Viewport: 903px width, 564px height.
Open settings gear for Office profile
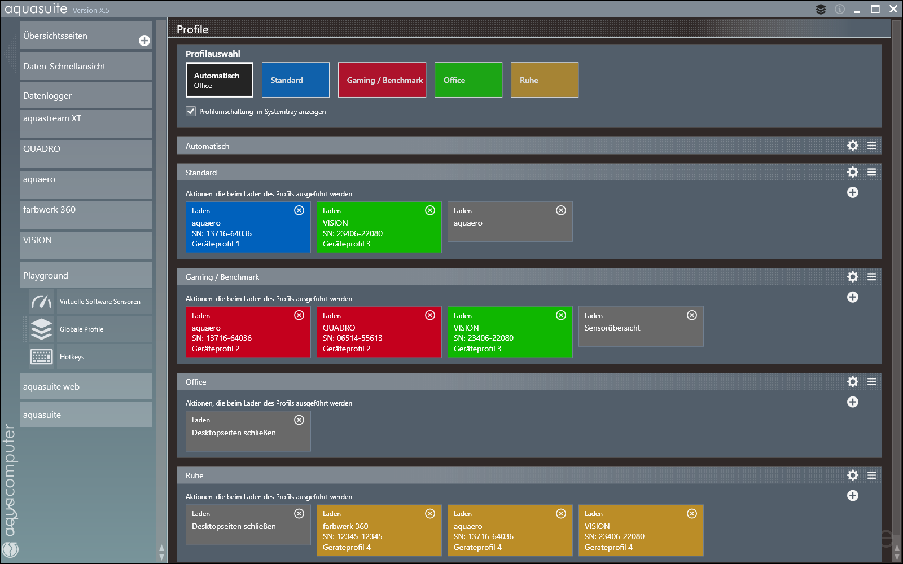(x=853, y=382)
